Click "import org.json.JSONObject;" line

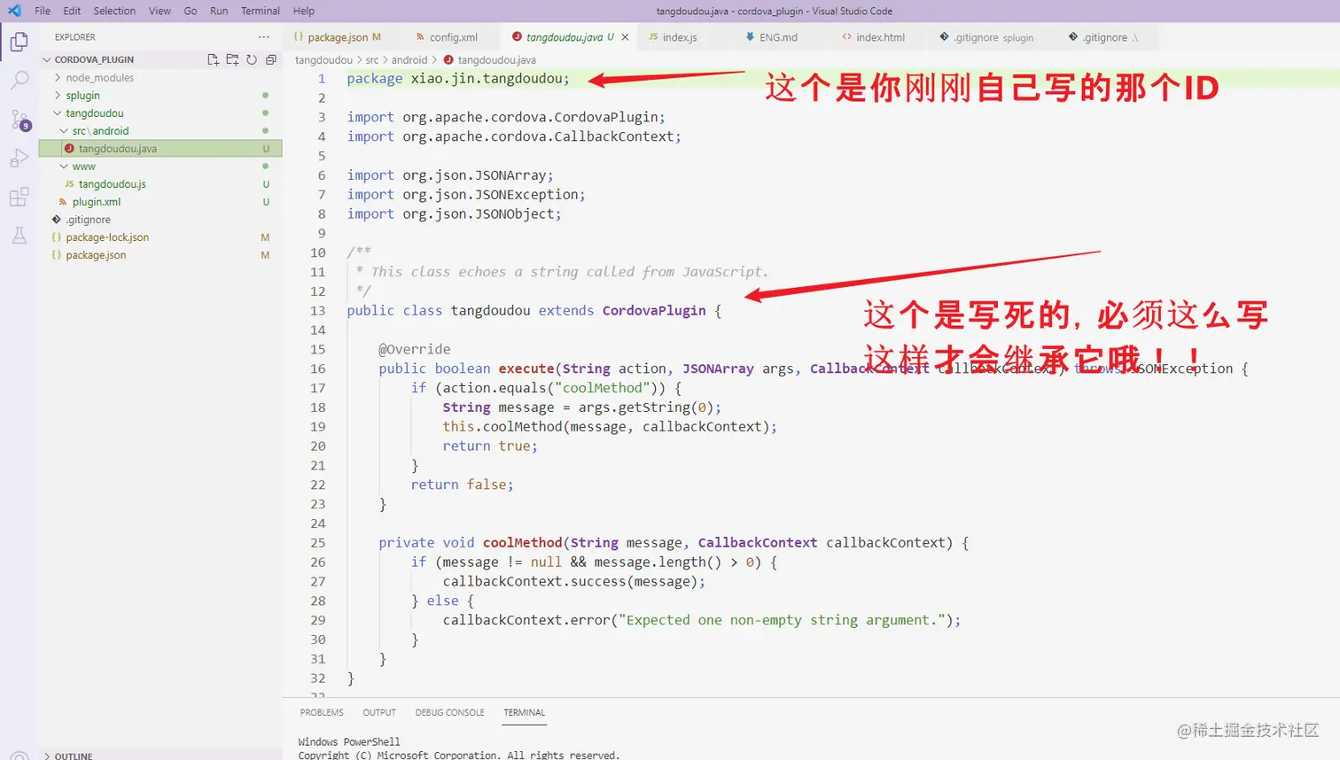point(454,214)
